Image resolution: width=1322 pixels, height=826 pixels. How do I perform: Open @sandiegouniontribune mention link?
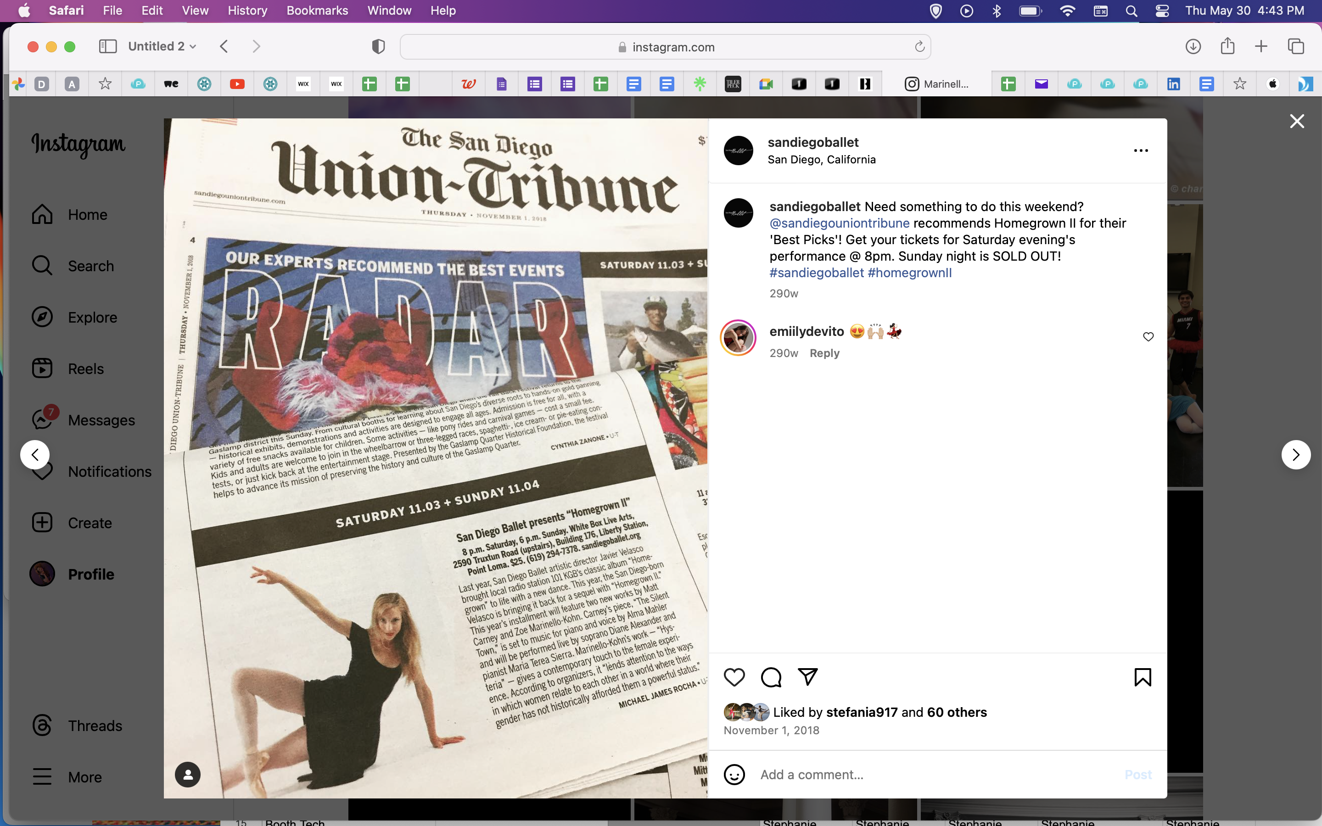click(x=839, y=223)
